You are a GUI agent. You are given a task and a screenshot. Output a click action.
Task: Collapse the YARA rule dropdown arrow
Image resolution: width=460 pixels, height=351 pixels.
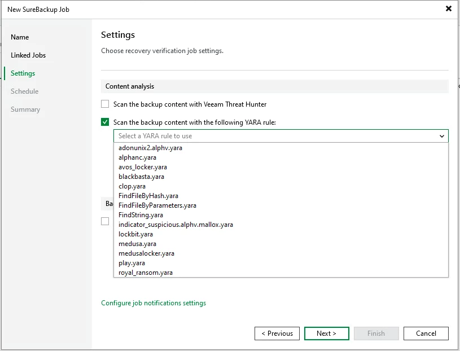click(x=442, y=136)
